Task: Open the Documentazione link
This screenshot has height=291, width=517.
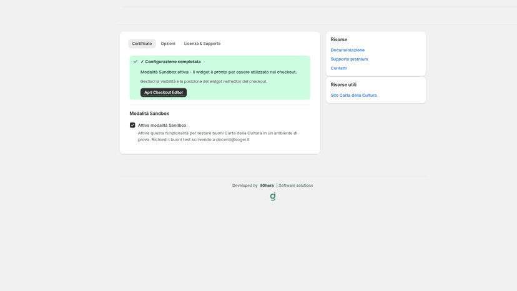Action: click(348, 50)
